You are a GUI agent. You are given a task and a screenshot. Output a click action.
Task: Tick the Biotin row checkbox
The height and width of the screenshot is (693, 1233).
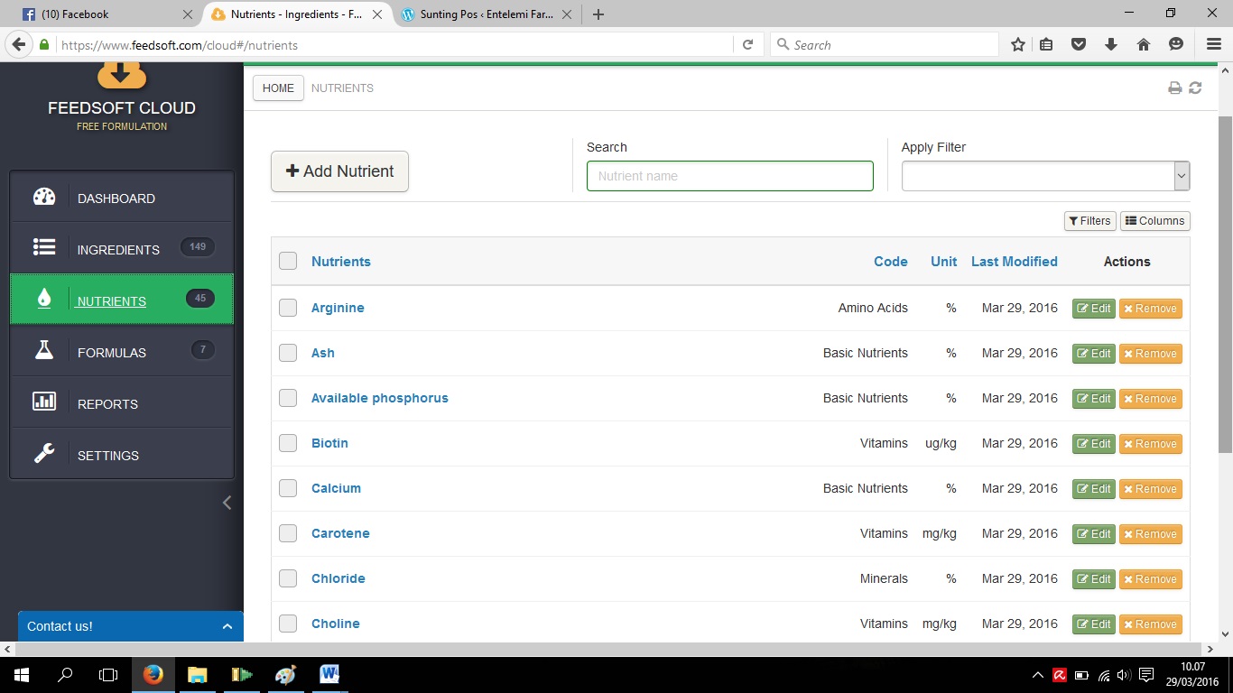[288, 443]
